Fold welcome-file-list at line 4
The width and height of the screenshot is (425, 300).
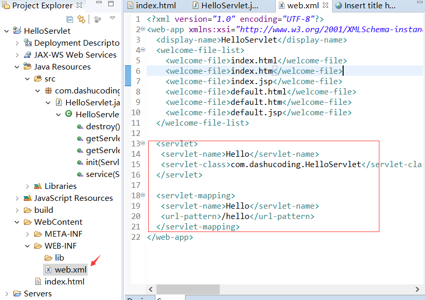143,50
